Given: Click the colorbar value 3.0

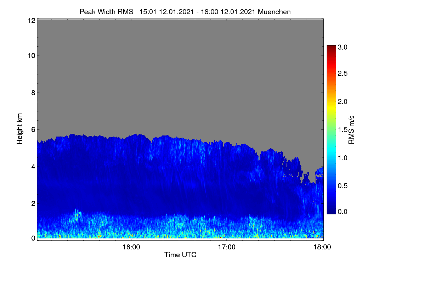Looking at the screenshot, I should [x=342, y=47].
